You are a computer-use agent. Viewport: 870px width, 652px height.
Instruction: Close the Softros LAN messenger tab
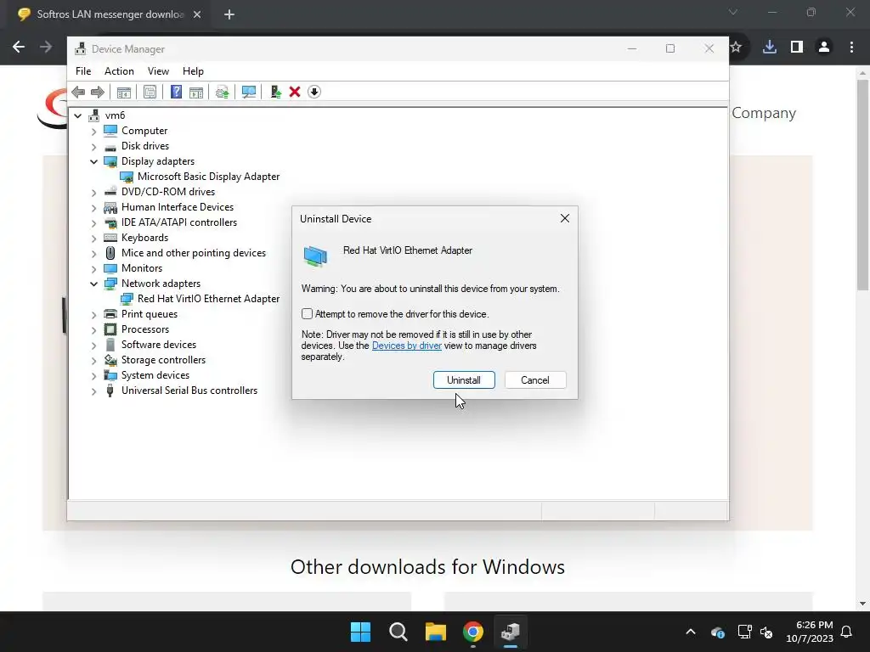[x=197, y=14]
